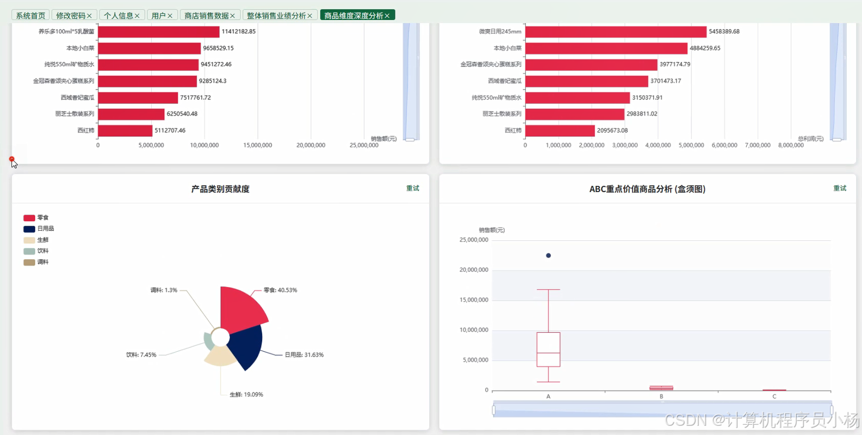Click the 丽芝士散装系列 sales bar 6250540.48

(x=131, y=114)
